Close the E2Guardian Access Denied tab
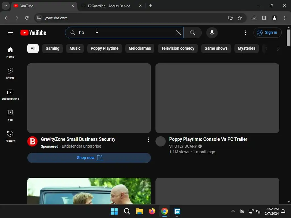 pos(140,6)
